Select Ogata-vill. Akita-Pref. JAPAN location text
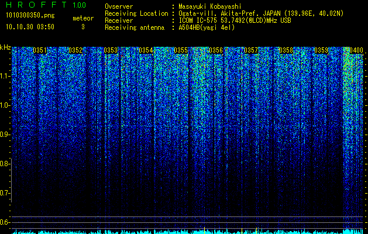The image size is (368, 234). point(261,13)
